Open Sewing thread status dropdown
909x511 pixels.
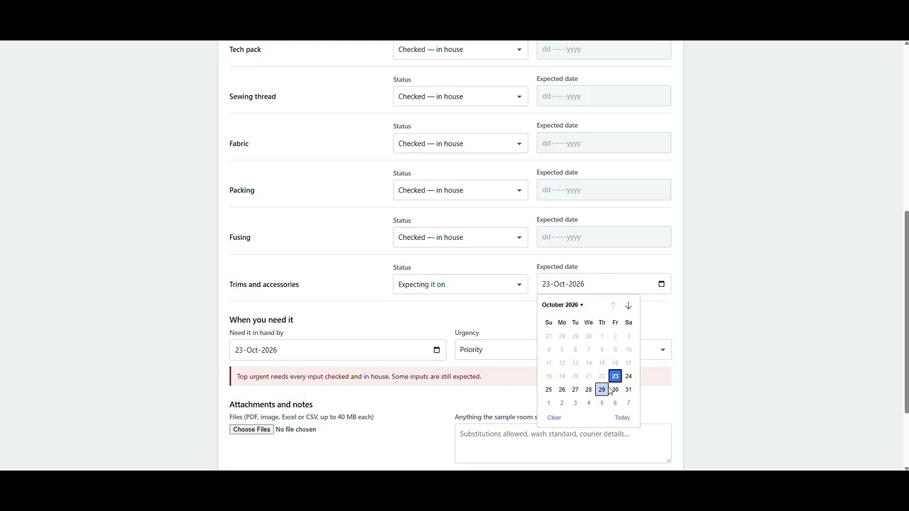pyautogui.click(x=460, y=97)
